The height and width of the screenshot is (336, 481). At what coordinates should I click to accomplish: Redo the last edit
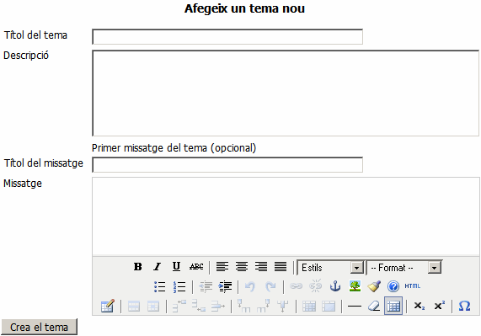coord(270,286)
